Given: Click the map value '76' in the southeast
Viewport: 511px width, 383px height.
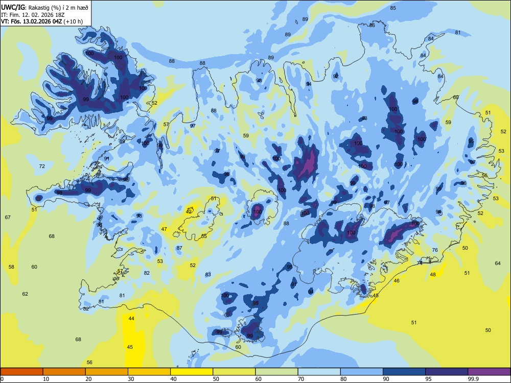Looking at the screenshot, I should coord(435,250).
